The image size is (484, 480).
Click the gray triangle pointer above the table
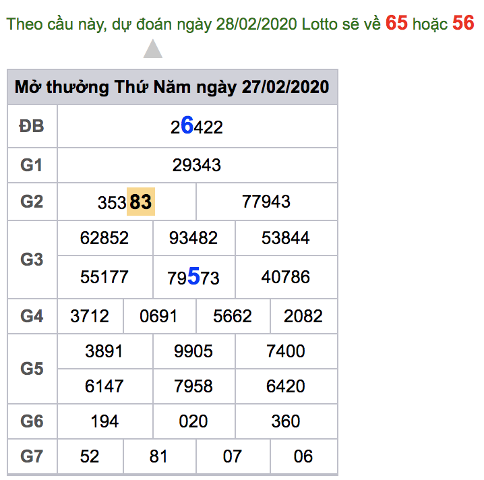pos(153,50)
